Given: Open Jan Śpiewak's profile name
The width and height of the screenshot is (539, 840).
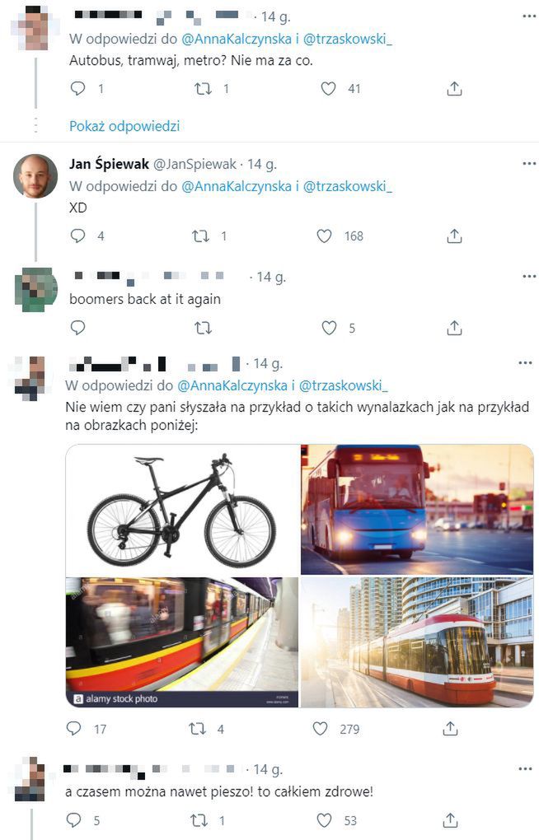Looking at the screenshot, I should 109,164.
